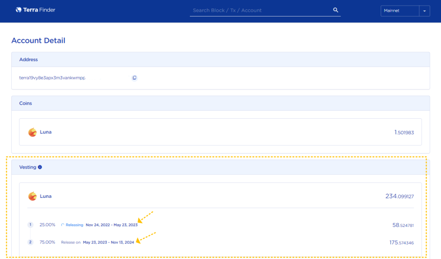Expand the network selector arrow
441x259 pixels.
425,11
